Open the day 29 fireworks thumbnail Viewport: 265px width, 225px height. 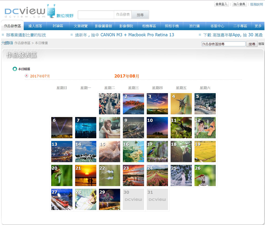tap(110, 199)
